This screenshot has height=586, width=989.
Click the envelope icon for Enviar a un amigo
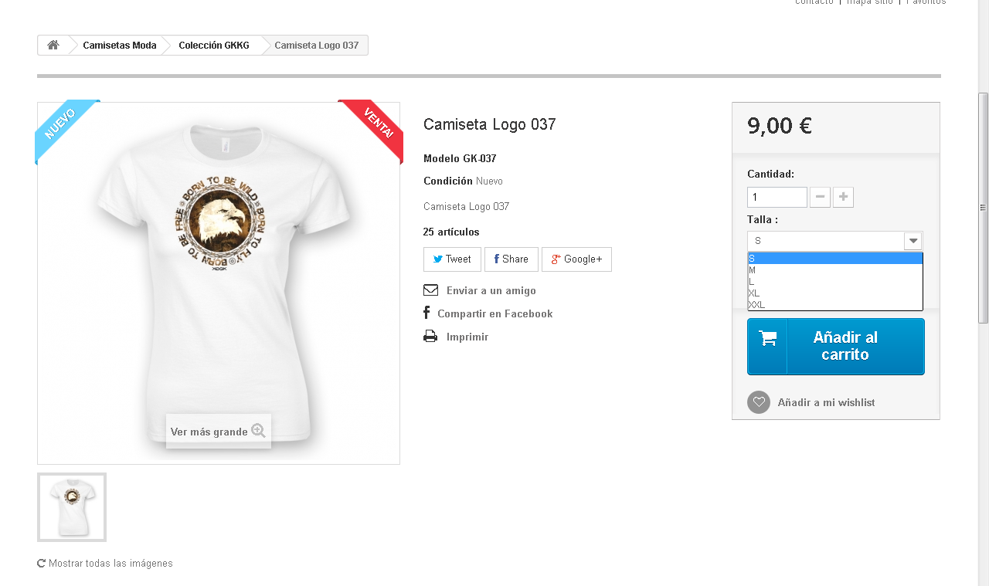click(430, 290)
